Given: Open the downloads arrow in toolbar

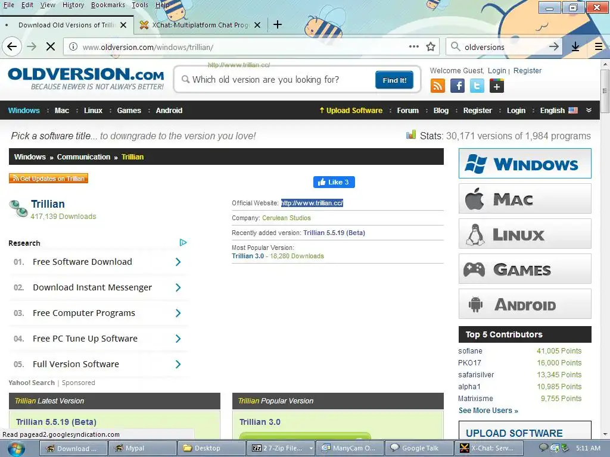Looking at the screenshot, I should point(575,46).
